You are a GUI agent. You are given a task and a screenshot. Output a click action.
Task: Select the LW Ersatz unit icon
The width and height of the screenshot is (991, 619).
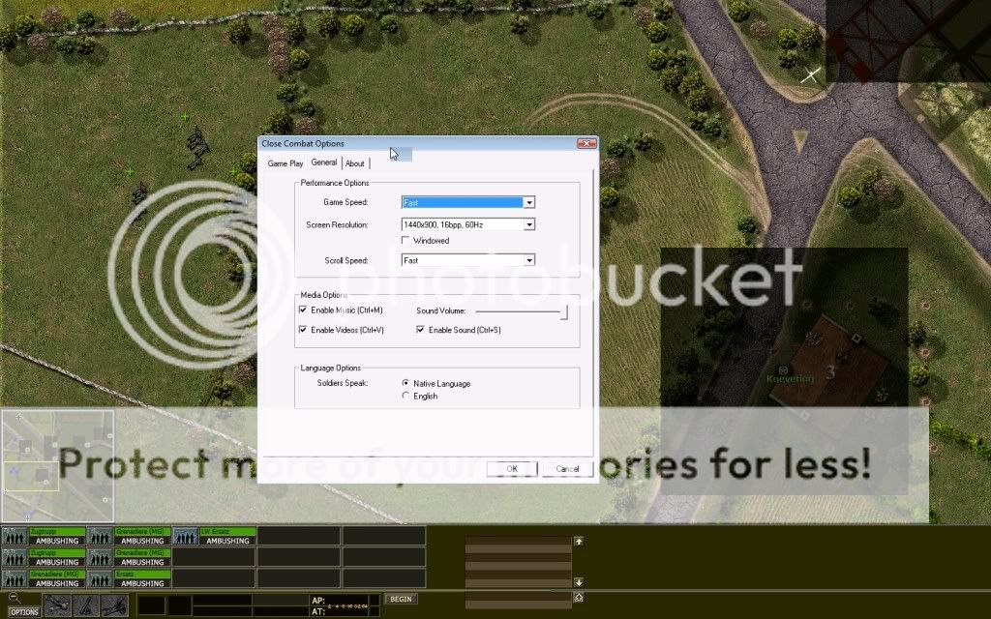(x=186, y=536)
